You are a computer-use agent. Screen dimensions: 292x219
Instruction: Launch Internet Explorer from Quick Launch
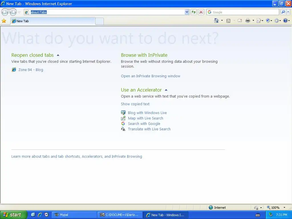(x=40, y=215)
